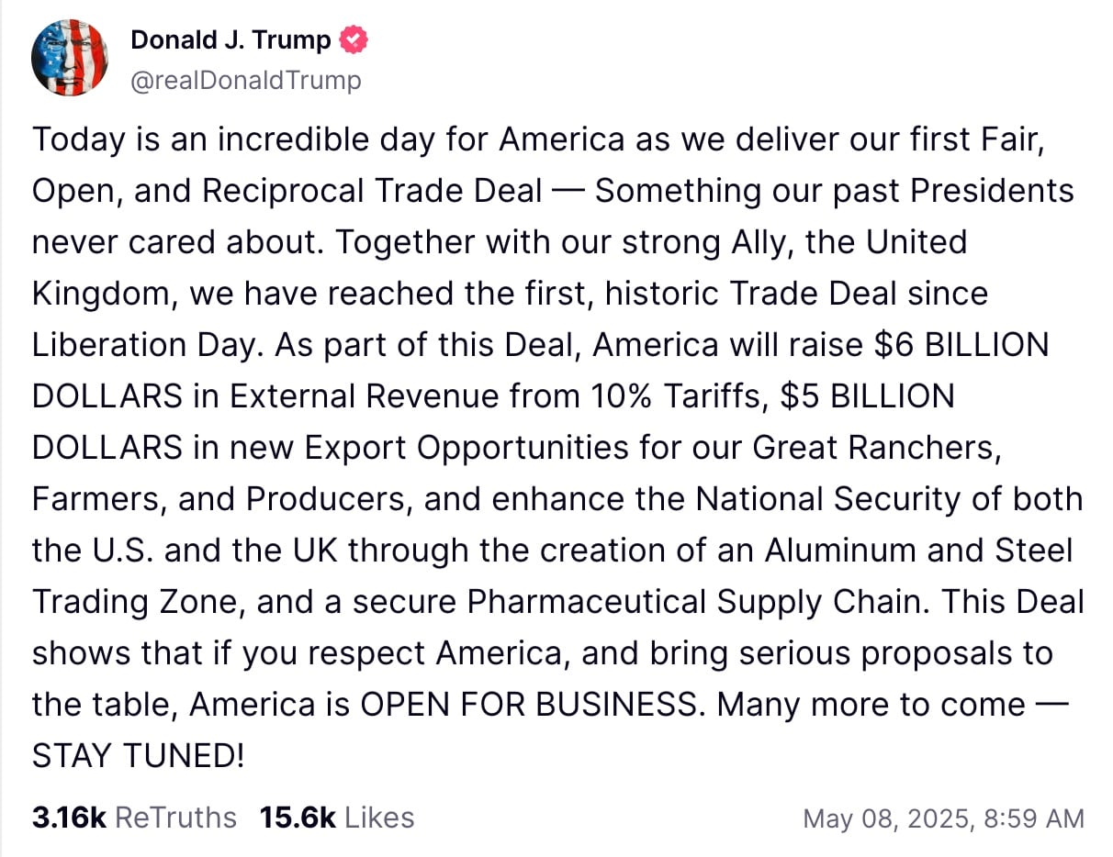Click the words STAY TUNED!

coord(138,756)
